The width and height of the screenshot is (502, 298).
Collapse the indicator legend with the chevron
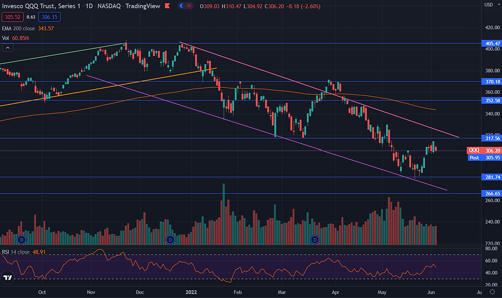pos(8,48)
